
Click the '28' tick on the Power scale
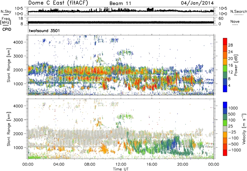click(230, 45)
